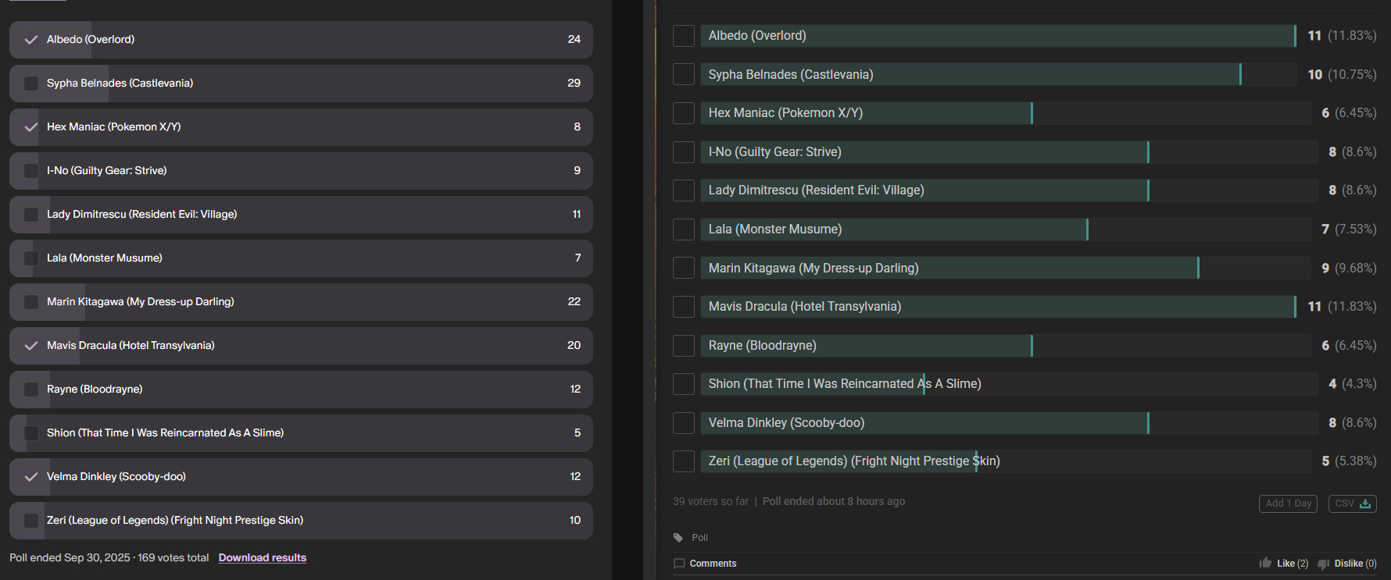Click Zeri percentage 5 (5.38%)
Screen dimensions: 1391x580
[1349, 461]
